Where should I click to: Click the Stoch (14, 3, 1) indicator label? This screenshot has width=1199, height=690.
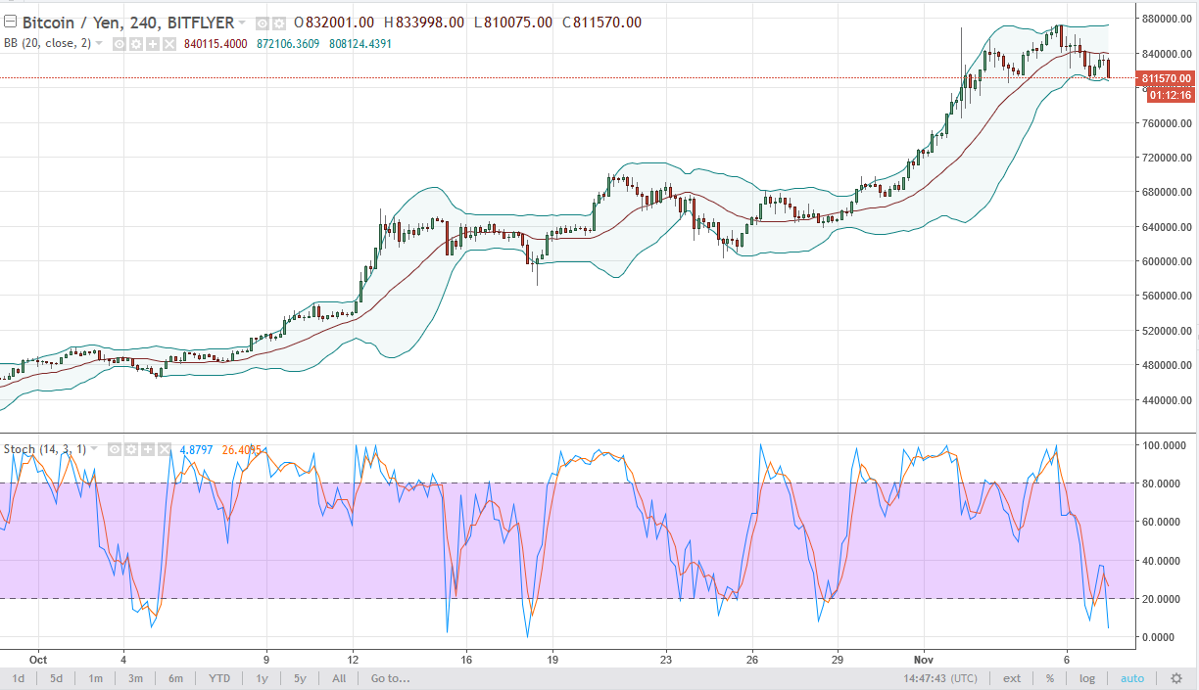coord(45,450)
